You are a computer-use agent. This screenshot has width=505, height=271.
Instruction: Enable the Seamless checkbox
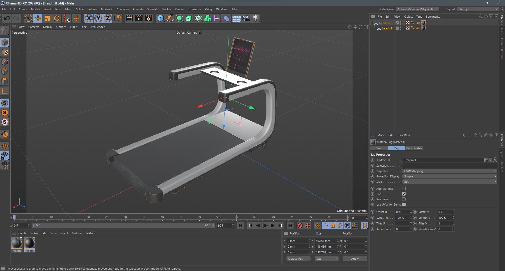[404, 199]
